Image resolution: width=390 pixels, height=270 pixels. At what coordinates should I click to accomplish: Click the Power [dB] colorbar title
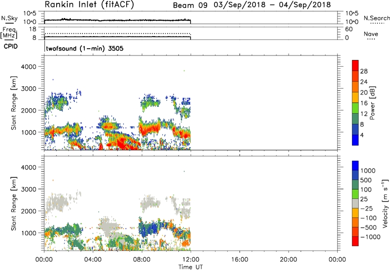pyautogui.click(x=372, y=103)
